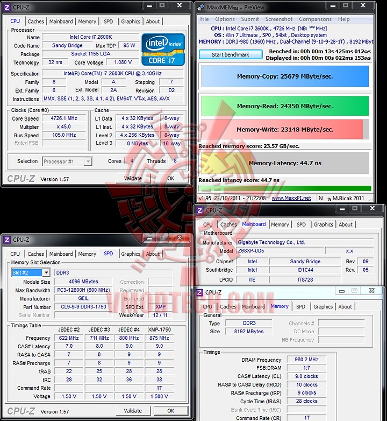Click CPU-Z icon in top-left window title
This screenshot has height=421, width=387.
click(7, 7)
